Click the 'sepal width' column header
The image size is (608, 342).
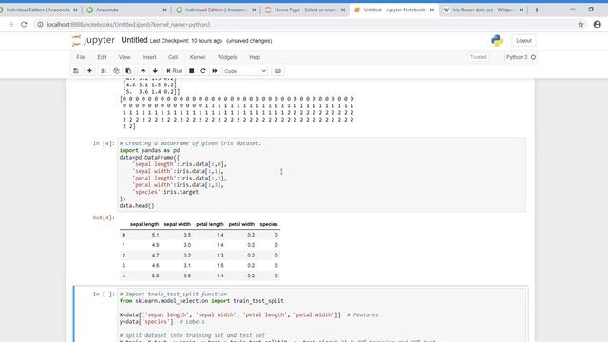[178, 224]
